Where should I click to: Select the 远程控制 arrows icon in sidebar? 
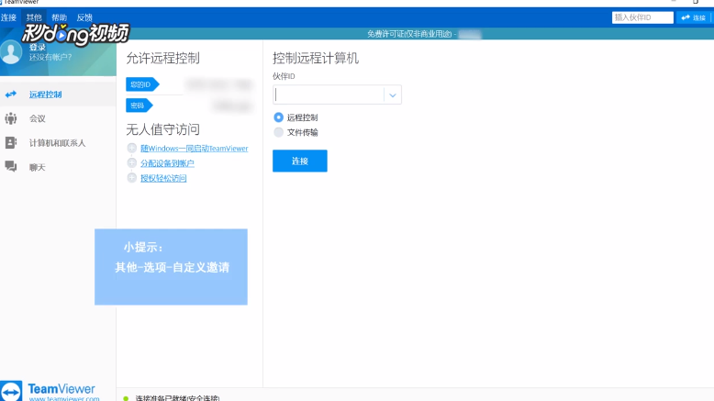tap(11, 95)
